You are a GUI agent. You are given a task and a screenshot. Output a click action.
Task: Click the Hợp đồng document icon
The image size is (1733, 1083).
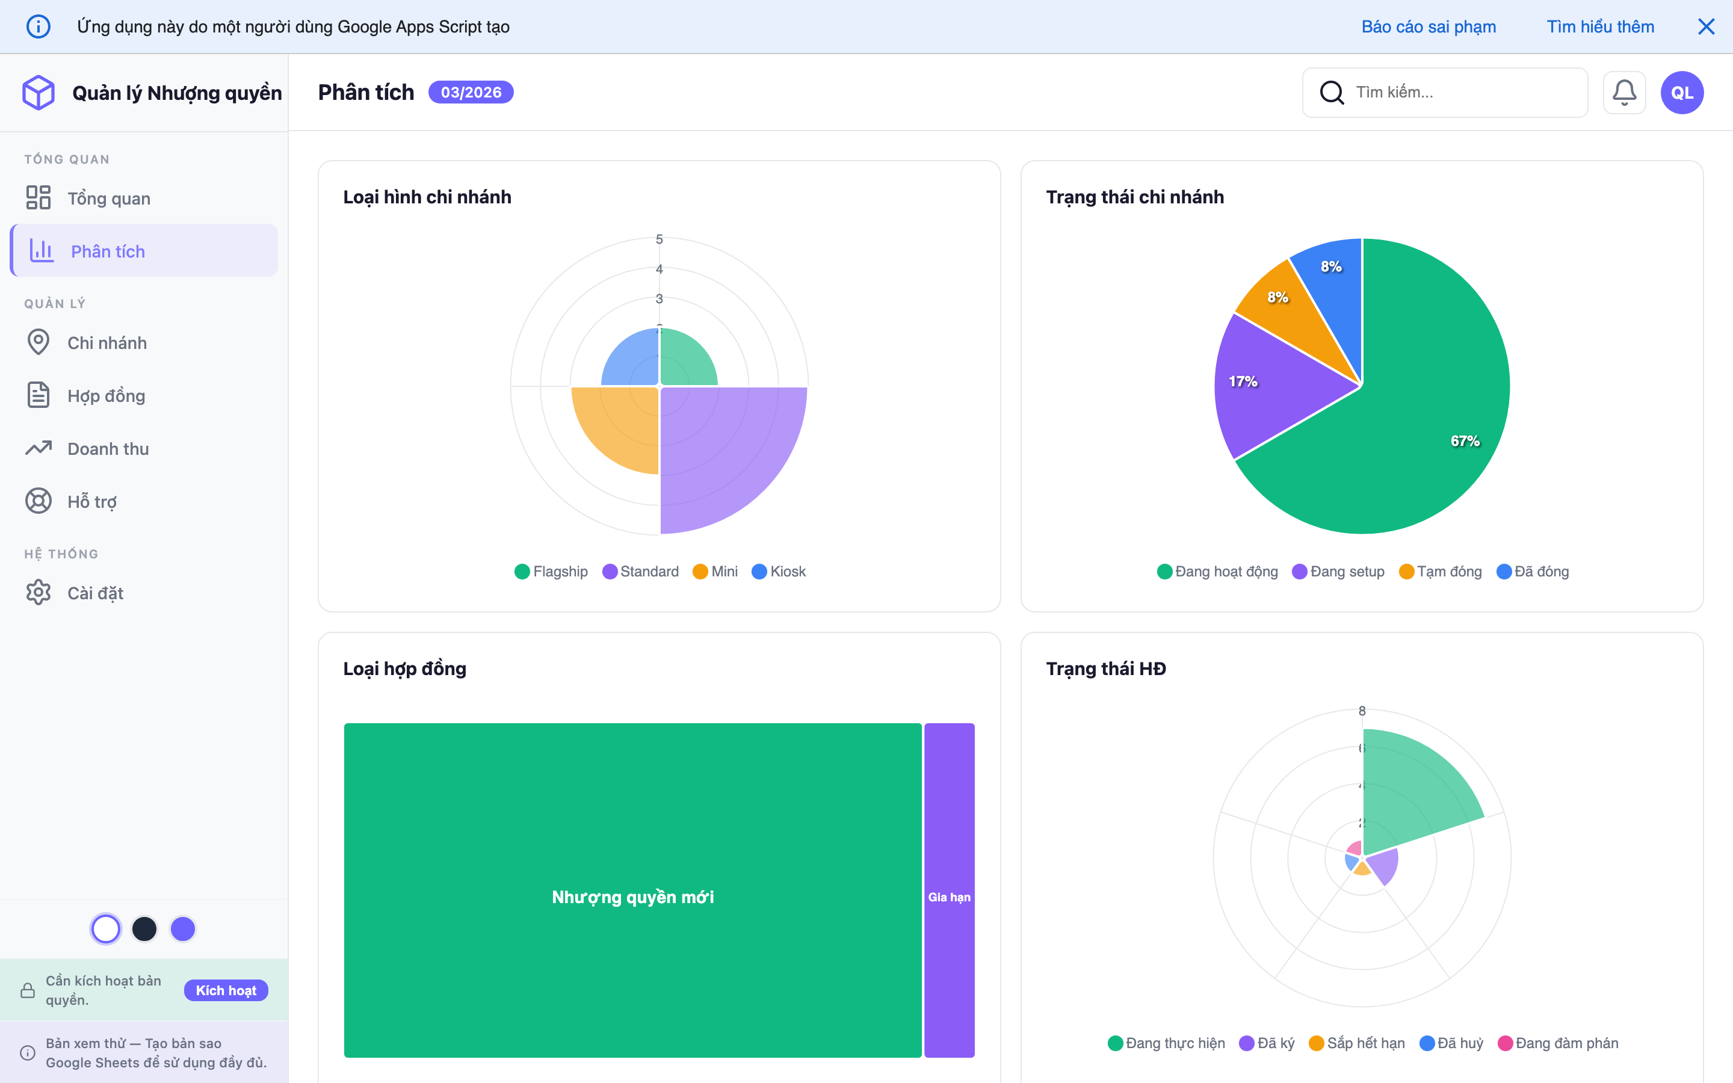(x=39, y=395)
